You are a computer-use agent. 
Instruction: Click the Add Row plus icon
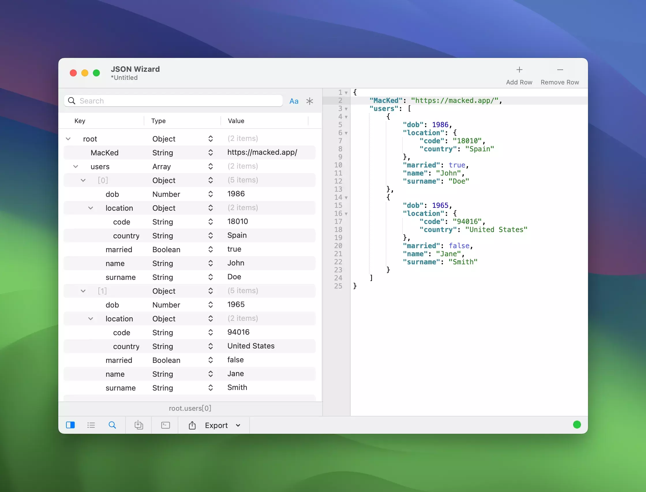[519, 70]
